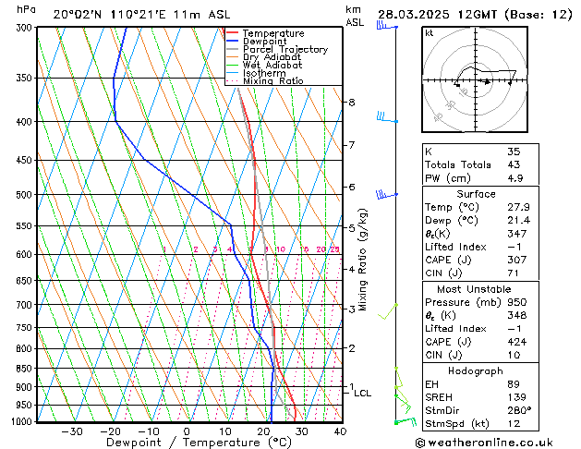
Task: Click the green wind barb at 1000 hPa
Action: (405, 421)
